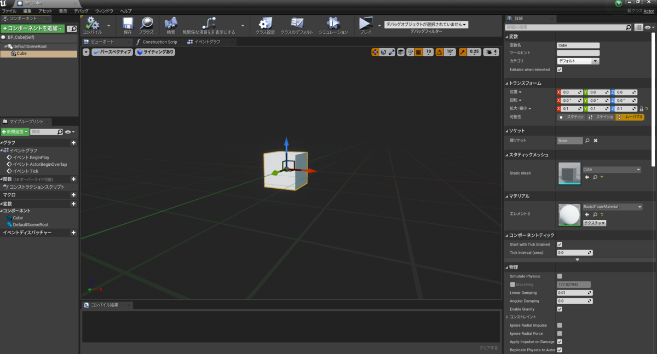Toggle grid snapping icon in viewport

pyautogui.click(x=418, y=52)
